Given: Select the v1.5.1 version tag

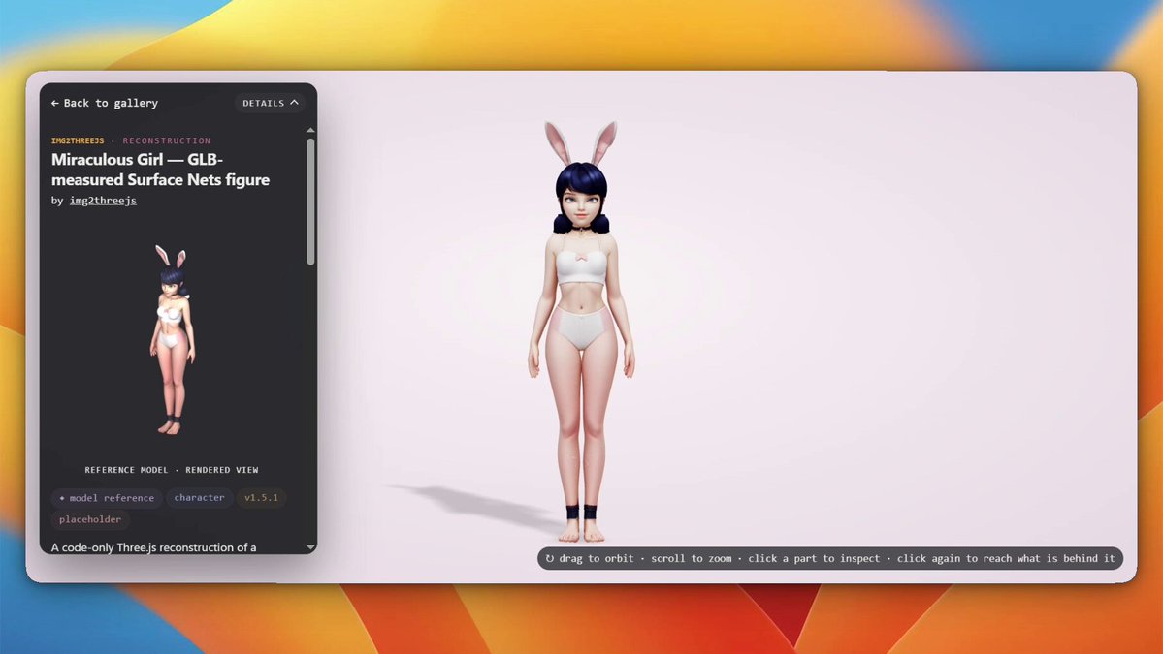Looking at the screenshot, I should (x=261, y=498).
